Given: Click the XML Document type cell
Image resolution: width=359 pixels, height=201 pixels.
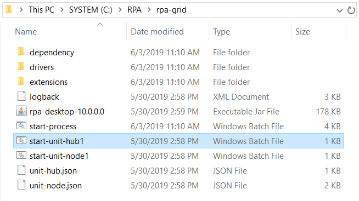Looking at the screenshot, I should coord(241,96).
